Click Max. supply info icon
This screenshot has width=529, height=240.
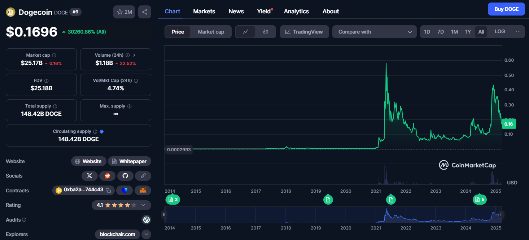click(130, 106)
